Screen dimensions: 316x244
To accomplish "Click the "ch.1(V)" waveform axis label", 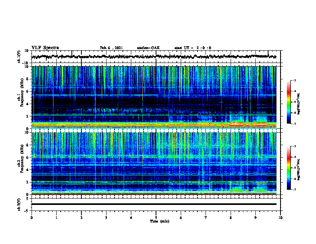I will (x=19, y=57).
